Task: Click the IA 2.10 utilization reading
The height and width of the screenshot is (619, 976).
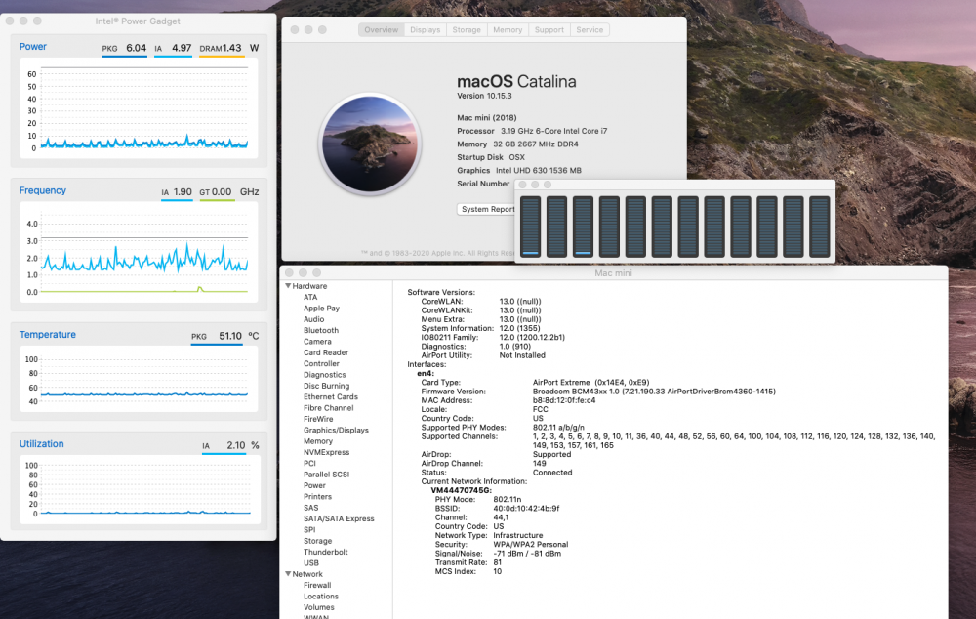Action: point(224,446)
